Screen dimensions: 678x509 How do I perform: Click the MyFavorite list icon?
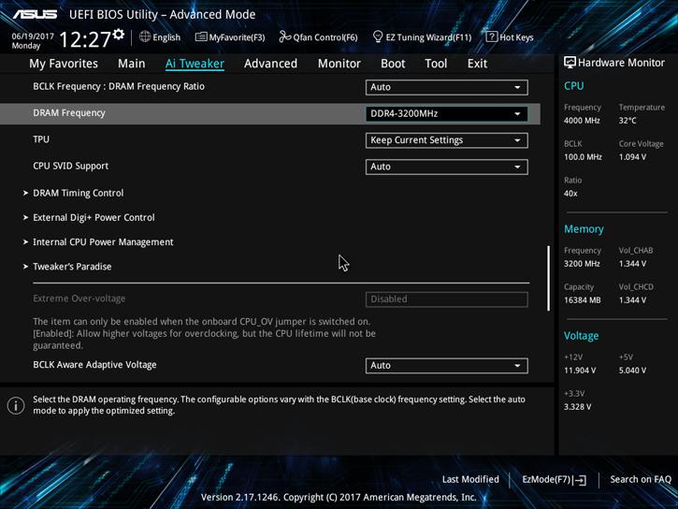tap(201, 36)
